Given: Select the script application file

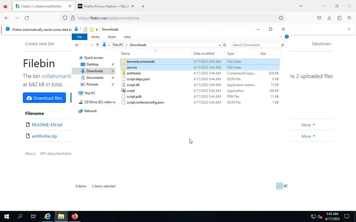Looking at the screenshot, I should [200, 91].
